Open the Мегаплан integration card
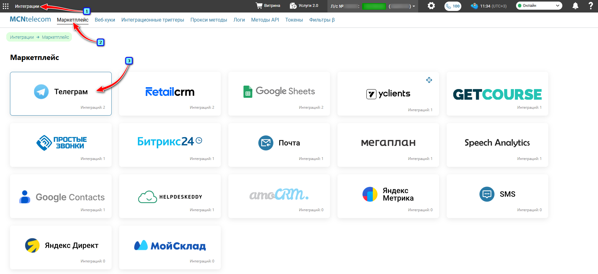598x274 pixels. click(388, 145)
